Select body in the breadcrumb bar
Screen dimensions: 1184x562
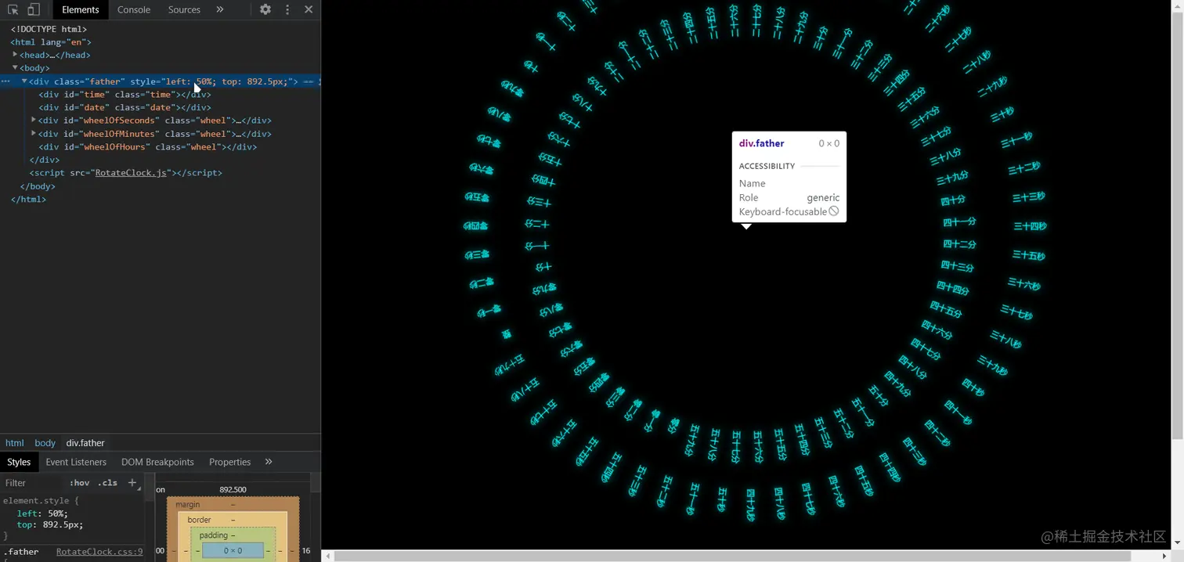click(45, 443)
